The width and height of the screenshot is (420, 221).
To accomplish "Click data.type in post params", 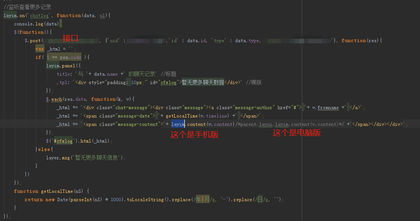I will tap(247, 40).
